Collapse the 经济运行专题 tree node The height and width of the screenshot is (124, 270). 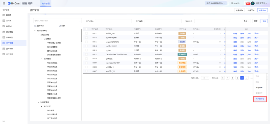(x=35, y=31)
